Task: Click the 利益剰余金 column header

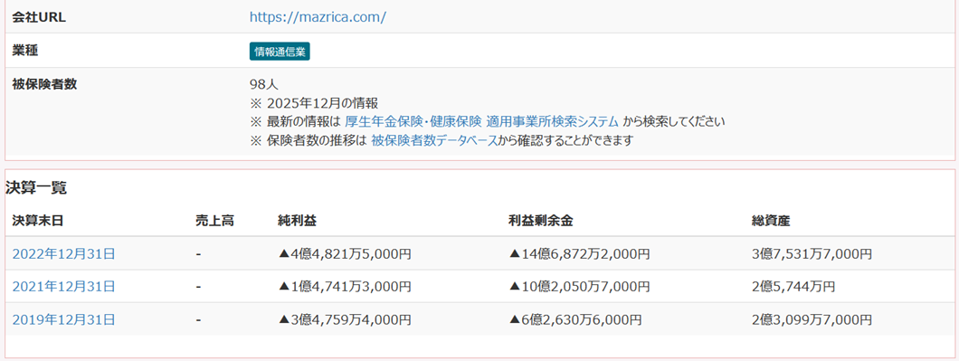Action: click(x=541, y=221)
